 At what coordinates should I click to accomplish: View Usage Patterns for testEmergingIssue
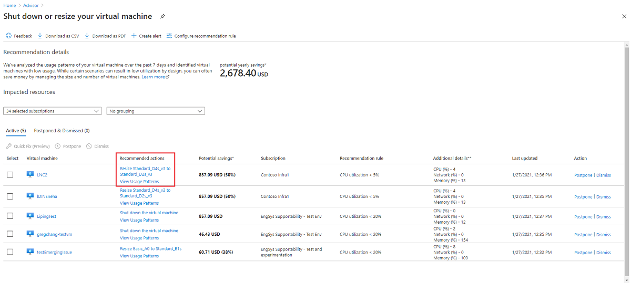coord(139,256)
